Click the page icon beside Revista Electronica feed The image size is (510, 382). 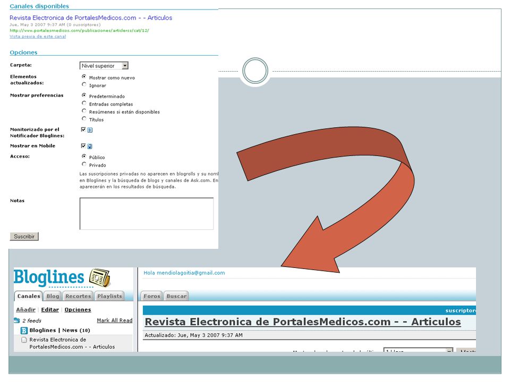tap(24, 340)
